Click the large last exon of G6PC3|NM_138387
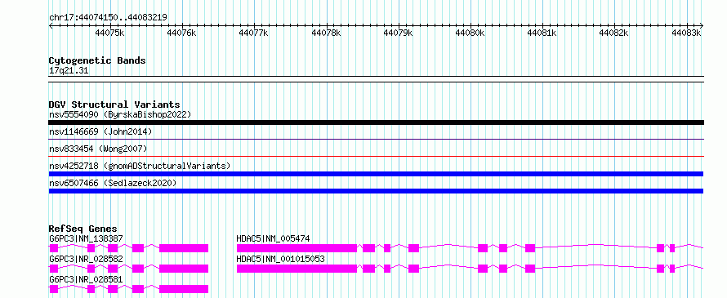The height and width of the screenshot is (298, 727). (184, 248)
